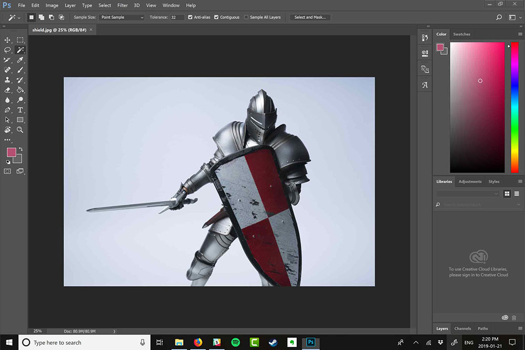This screenshot has height=350, width=525.
Task: Switch Libraries to list view
Action: point(517,194)
